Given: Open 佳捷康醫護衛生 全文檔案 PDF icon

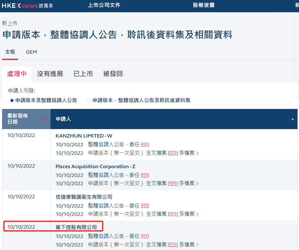Looking at the screenshot, I should pyautogui.click(x=172, y=214).
